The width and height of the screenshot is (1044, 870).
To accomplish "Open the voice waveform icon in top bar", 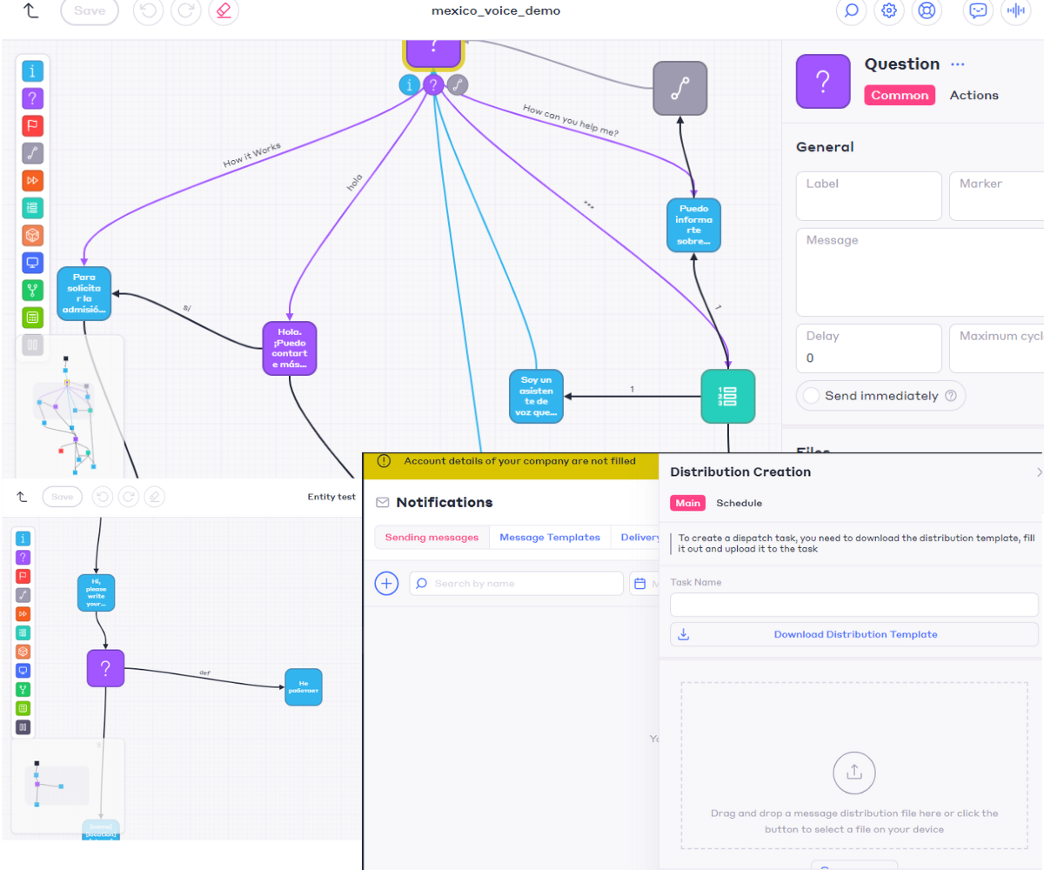I will coord(1014,11).
